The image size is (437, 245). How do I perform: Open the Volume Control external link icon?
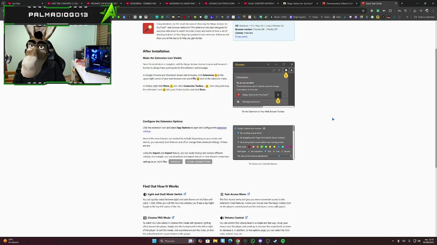click(246, 217)
